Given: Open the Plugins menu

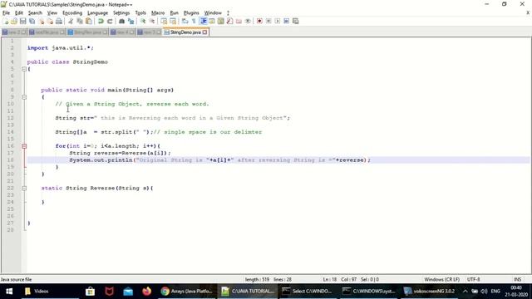Looking at the screenshot, I should click(191, 13).
